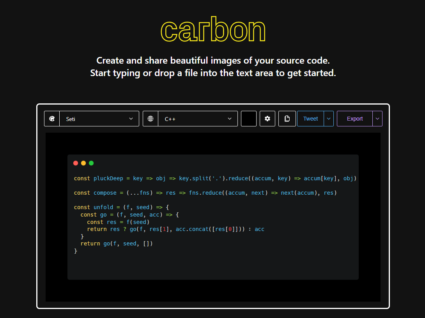Click 'acc.concat' in the return line

[x=192, y=229]
